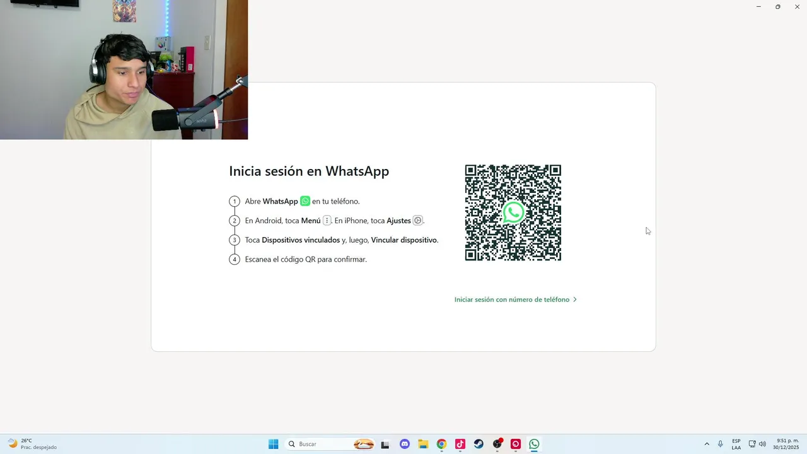Open the clock and date panel

click(786, 444)
